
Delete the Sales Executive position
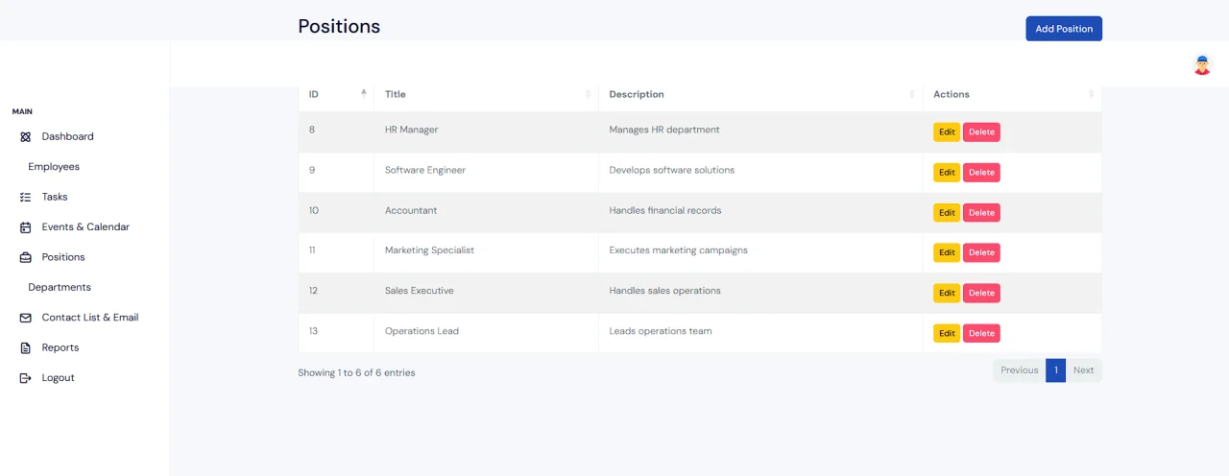(981, 294)
